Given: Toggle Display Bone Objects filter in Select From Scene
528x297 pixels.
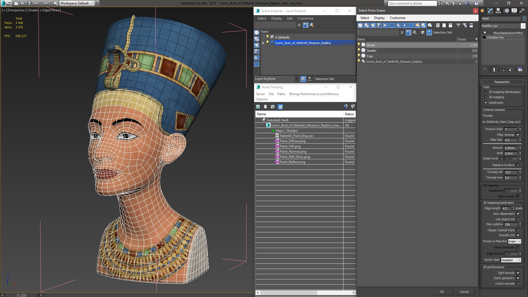Looking at the screenshot, I should 411,25.
